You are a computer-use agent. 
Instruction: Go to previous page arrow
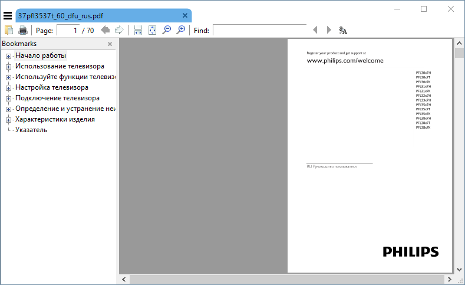point(105,30)
